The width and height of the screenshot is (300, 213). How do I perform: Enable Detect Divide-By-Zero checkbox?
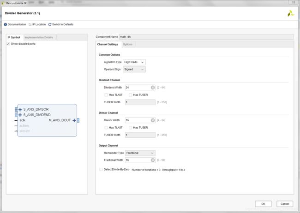click(101, 169)
